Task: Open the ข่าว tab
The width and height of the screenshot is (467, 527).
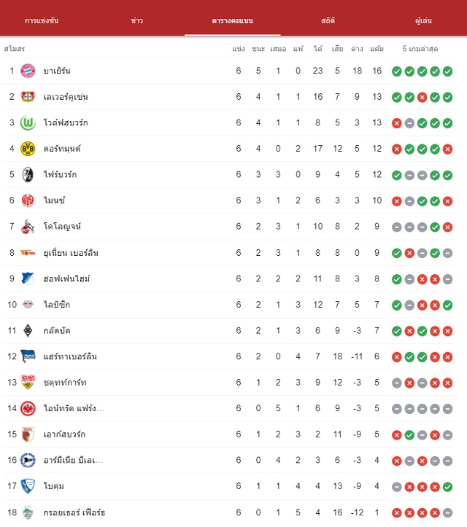Action: (x=136, y=20)
